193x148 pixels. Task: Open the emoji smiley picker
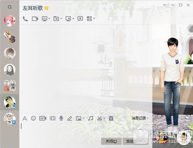coord(34,118)
